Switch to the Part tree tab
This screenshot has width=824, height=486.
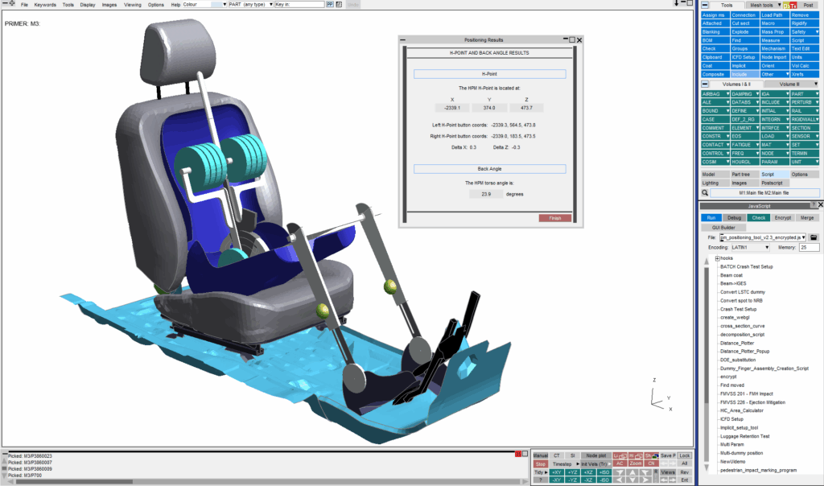[740, 174]
